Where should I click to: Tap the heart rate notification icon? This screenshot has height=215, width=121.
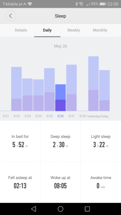pyautogui.click(x=30, y=4)
